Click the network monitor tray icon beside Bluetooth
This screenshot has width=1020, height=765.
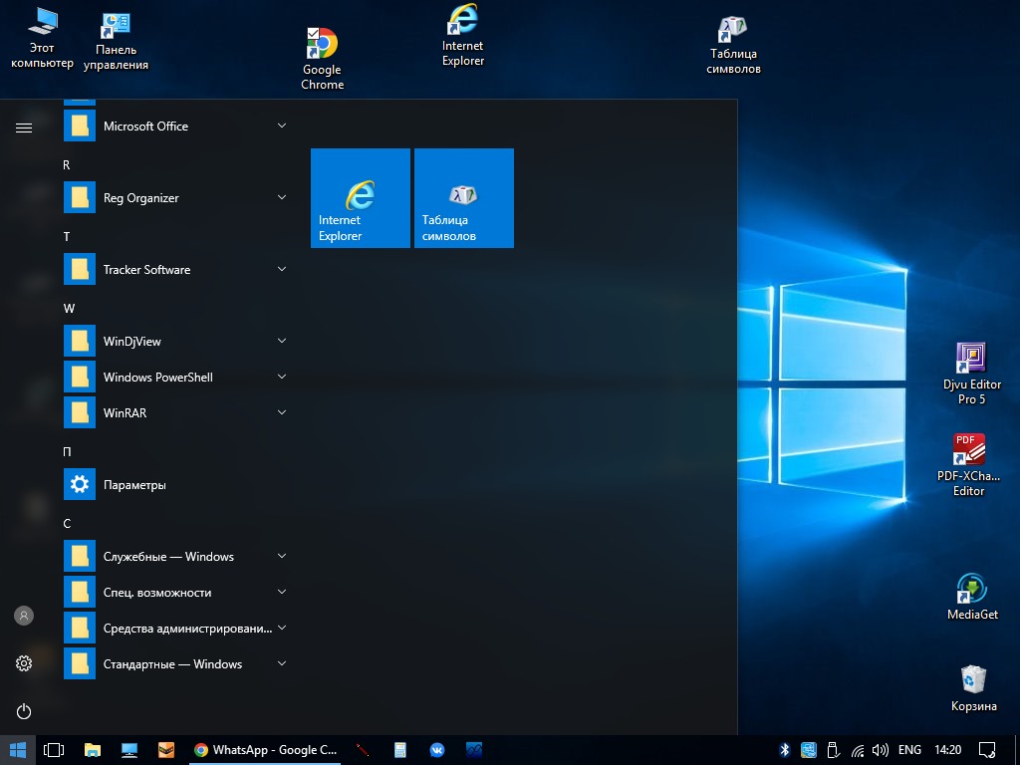click(809, 750)
